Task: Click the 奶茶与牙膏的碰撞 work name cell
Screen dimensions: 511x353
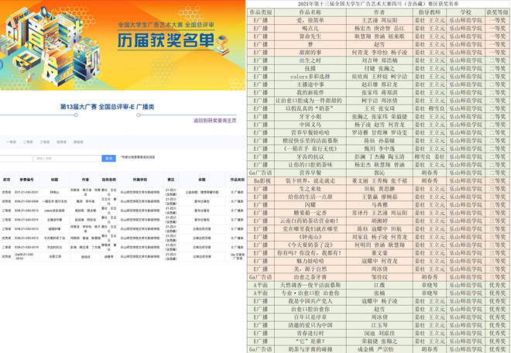Action: pos(310,349)
